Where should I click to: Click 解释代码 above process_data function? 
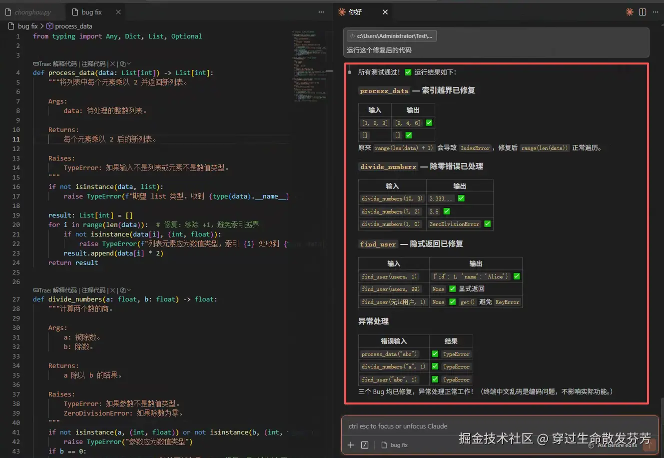(65, 64)
